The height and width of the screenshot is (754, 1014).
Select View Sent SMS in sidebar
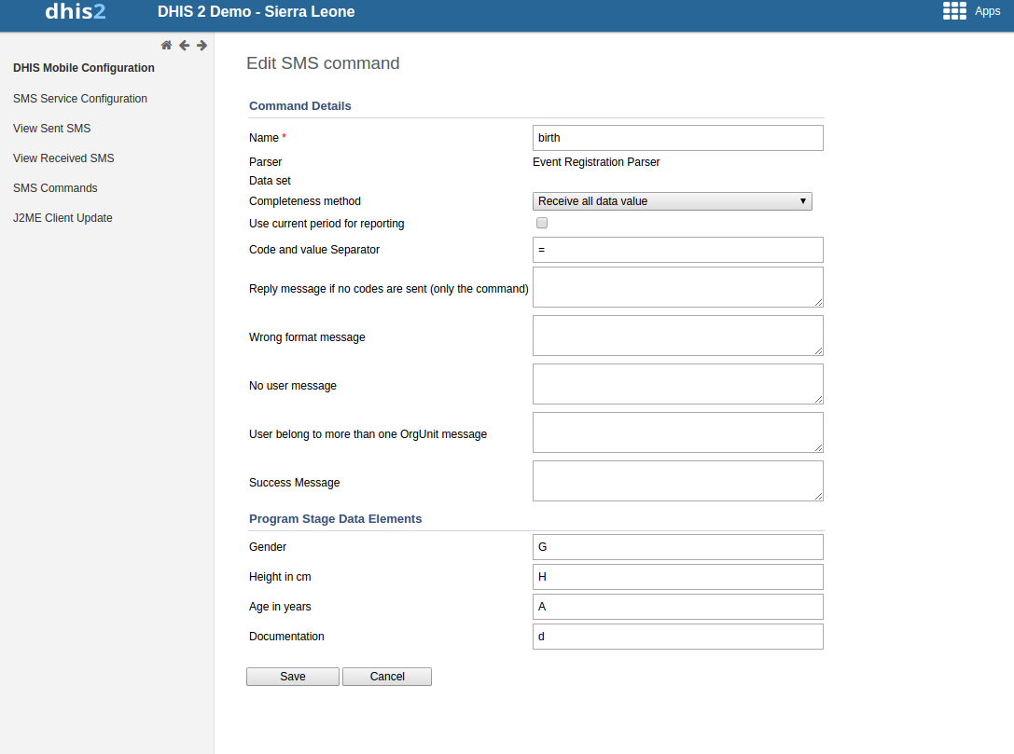[52, 129]
